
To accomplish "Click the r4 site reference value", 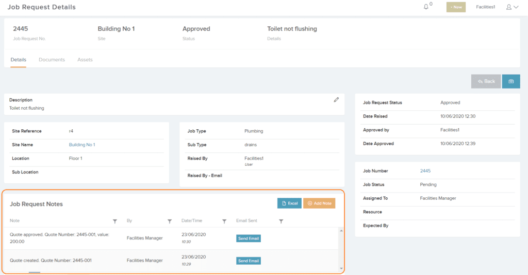I will click(71, 131).
